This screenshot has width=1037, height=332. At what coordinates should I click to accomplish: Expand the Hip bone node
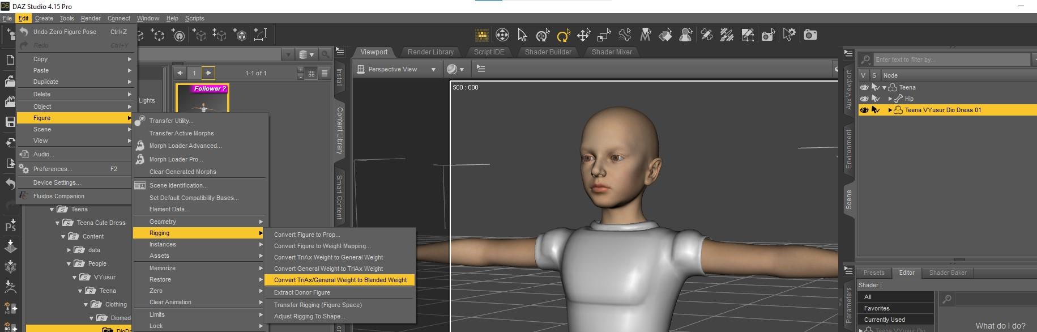coord(890,99)
